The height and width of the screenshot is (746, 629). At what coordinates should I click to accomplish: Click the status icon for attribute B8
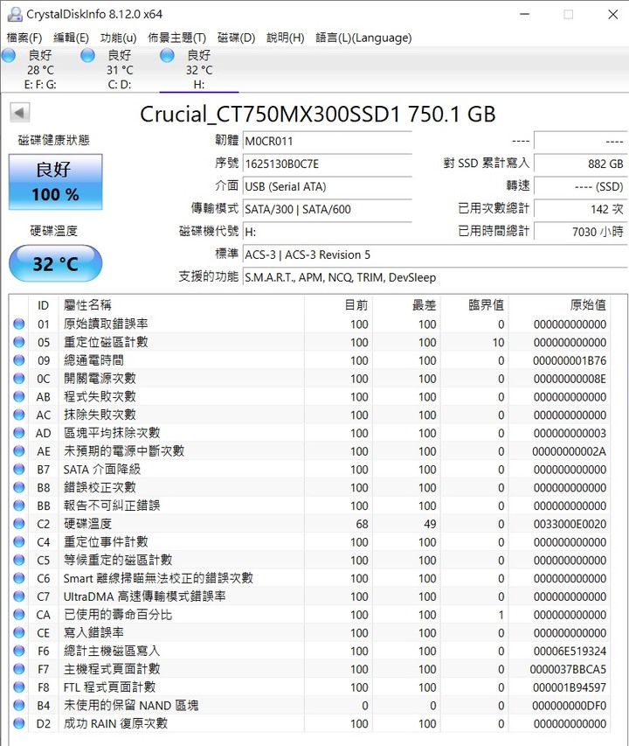click(x=19, y=487)
